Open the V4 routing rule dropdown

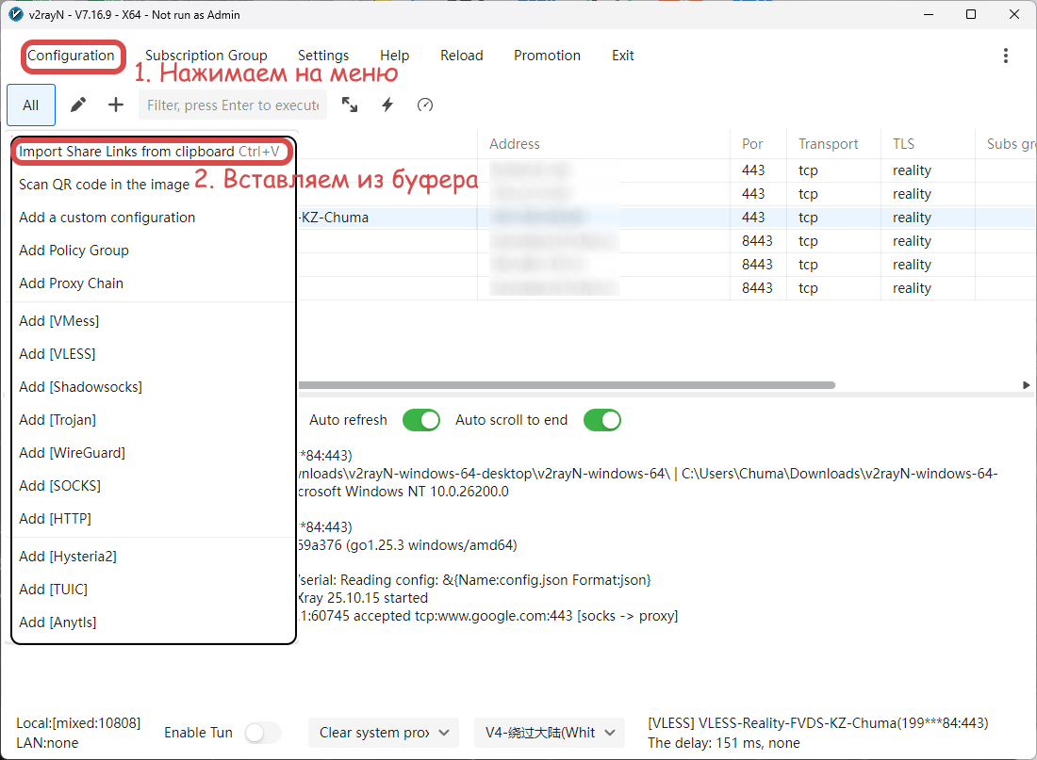click(549, 733)
